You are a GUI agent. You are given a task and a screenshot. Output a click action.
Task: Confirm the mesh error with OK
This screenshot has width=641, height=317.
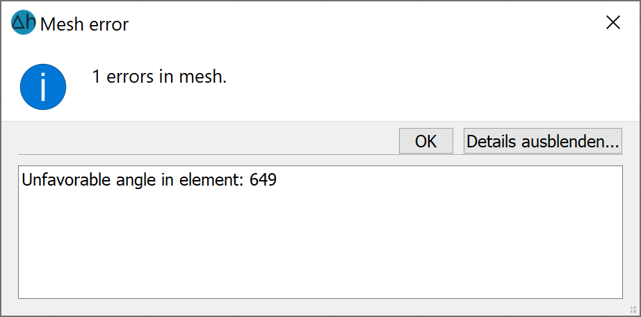click(426, 141)
